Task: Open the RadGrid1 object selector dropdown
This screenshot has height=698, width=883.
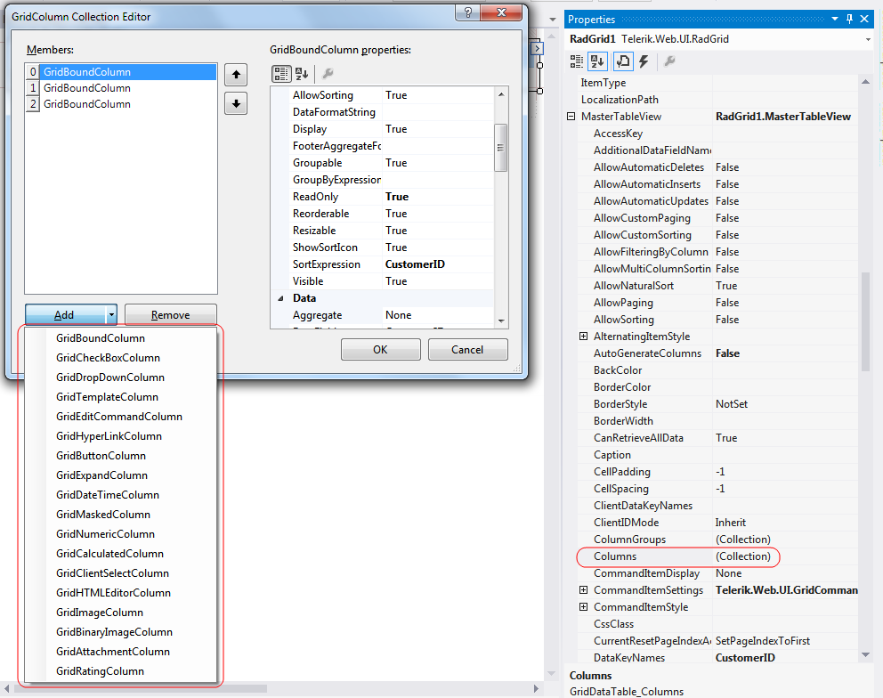Action: pyautogui.click(x=868, y=39)
